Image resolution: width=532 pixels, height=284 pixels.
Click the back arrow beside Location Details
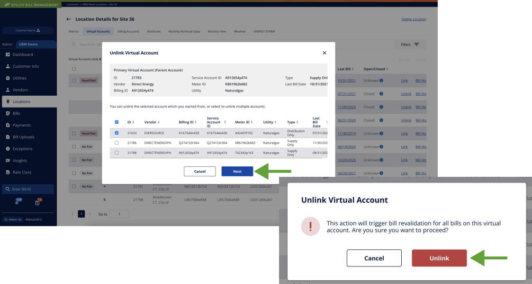click(x=69, y=19)
